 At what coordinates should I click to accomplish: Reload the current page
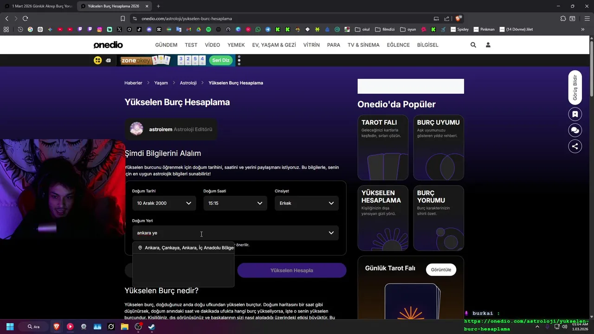[25, 19]
